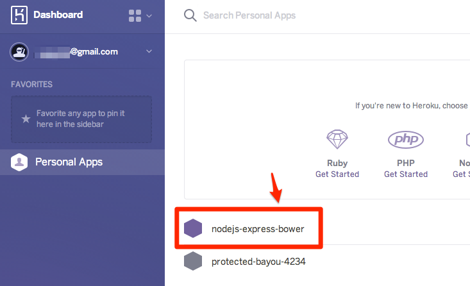
Task: Open the nodejs-express-bower app
Action: pos(258,228)
